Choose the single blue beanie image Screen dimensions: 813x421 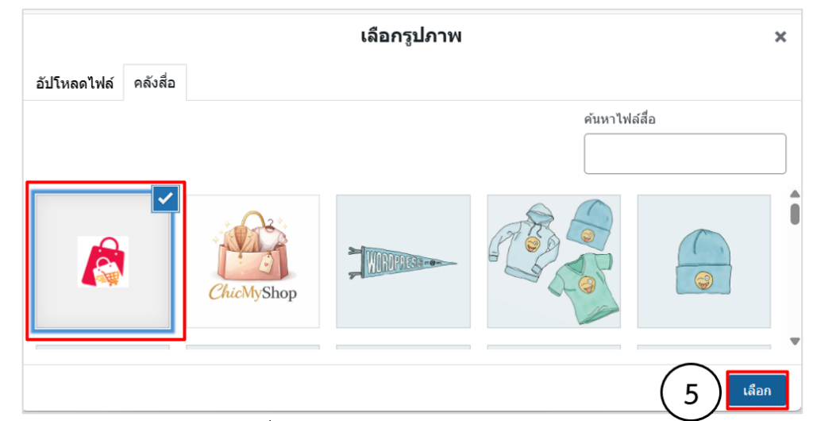(703, 261)
